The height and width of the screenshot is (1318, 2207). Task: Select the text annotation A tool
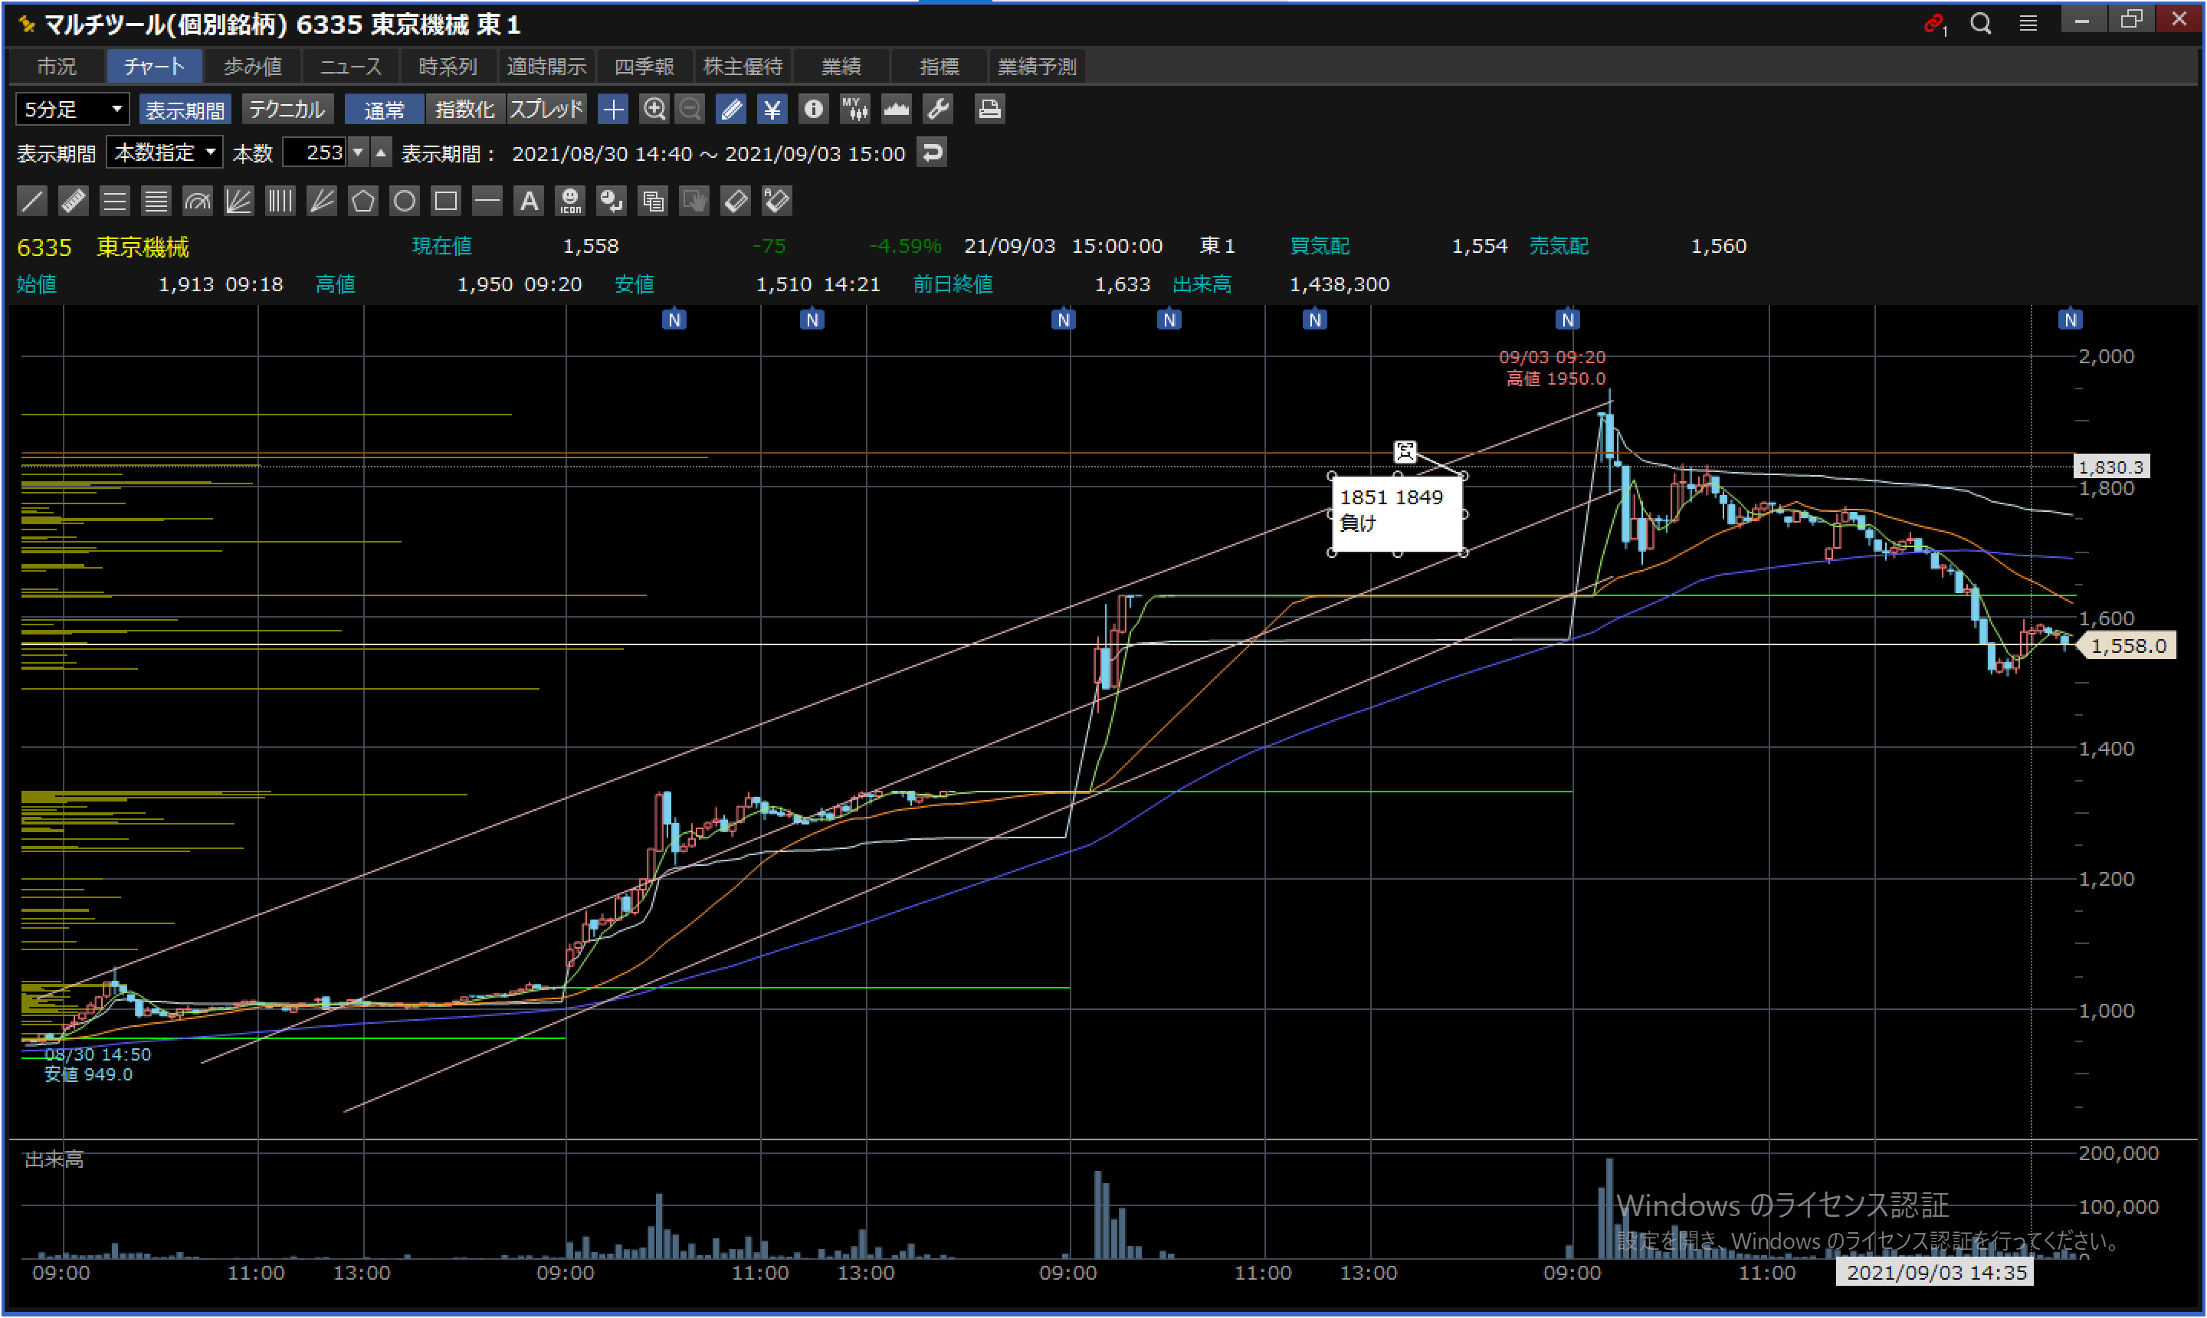click(529, 201)
